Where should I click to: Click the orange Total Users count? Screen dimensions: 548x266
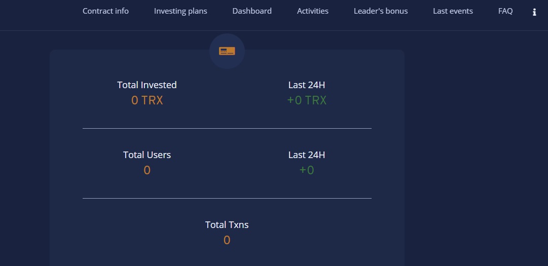147,170
